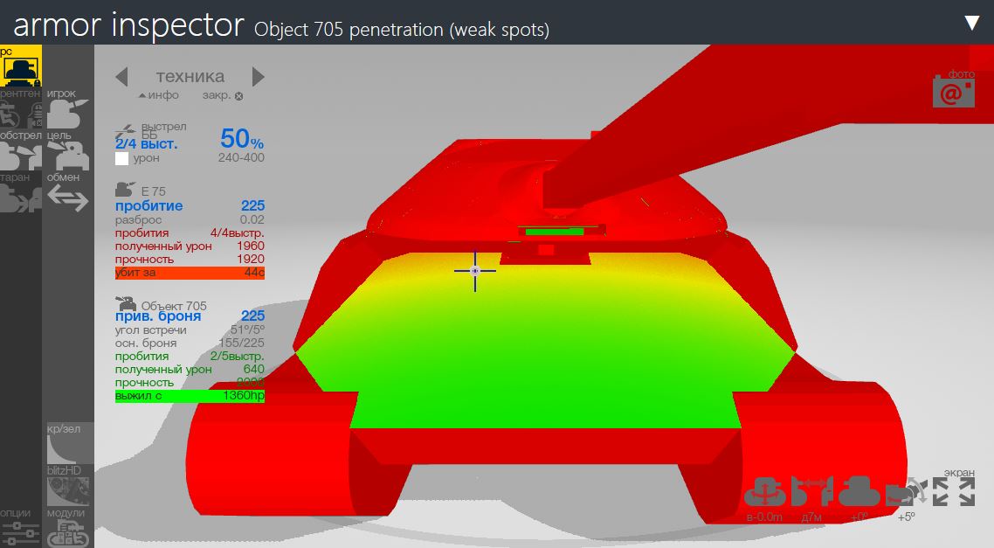The image size is (994, 548).
Task: Go to previous vehicle with left arrow
Action: 121,77
